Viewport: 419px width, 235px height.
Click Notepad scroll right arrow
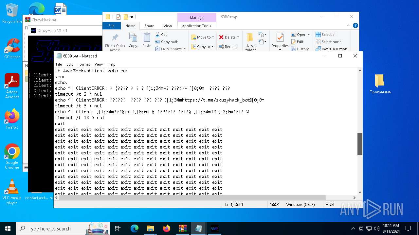click(354, 197)
